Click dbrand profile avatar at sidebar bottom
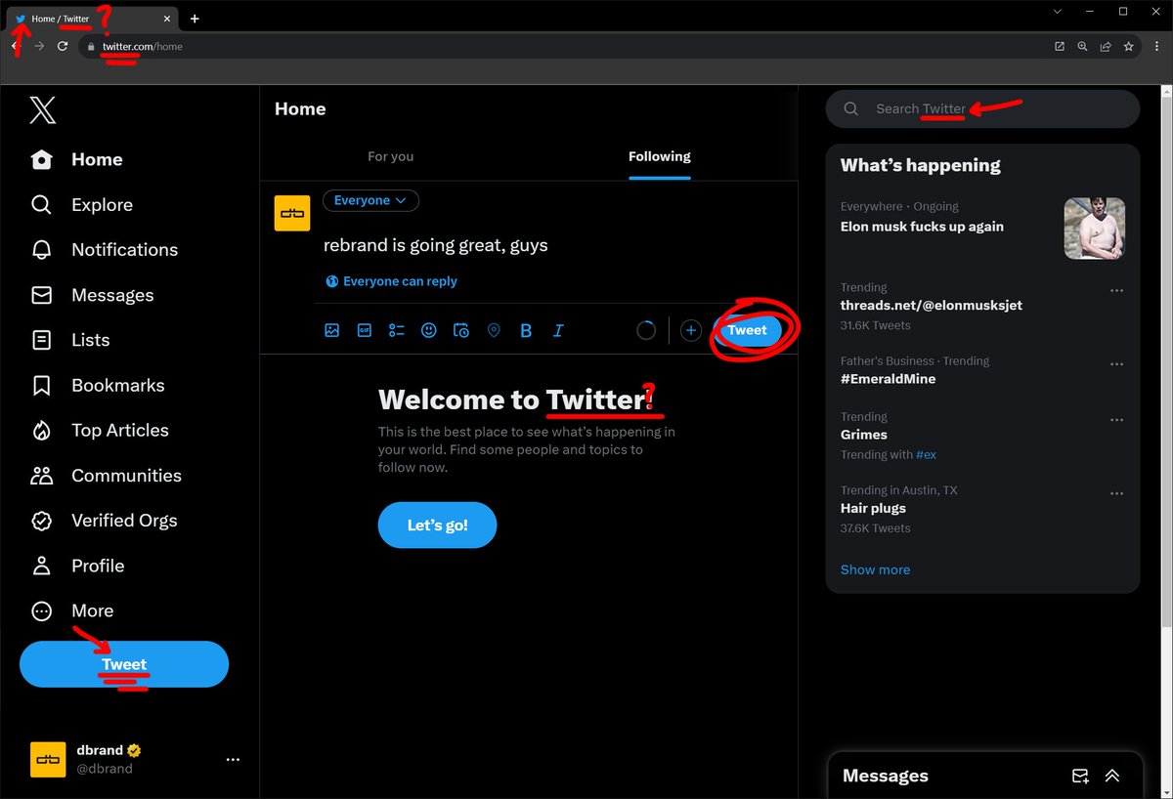This screenshot has height=799, width=1173. click(48, 759)
